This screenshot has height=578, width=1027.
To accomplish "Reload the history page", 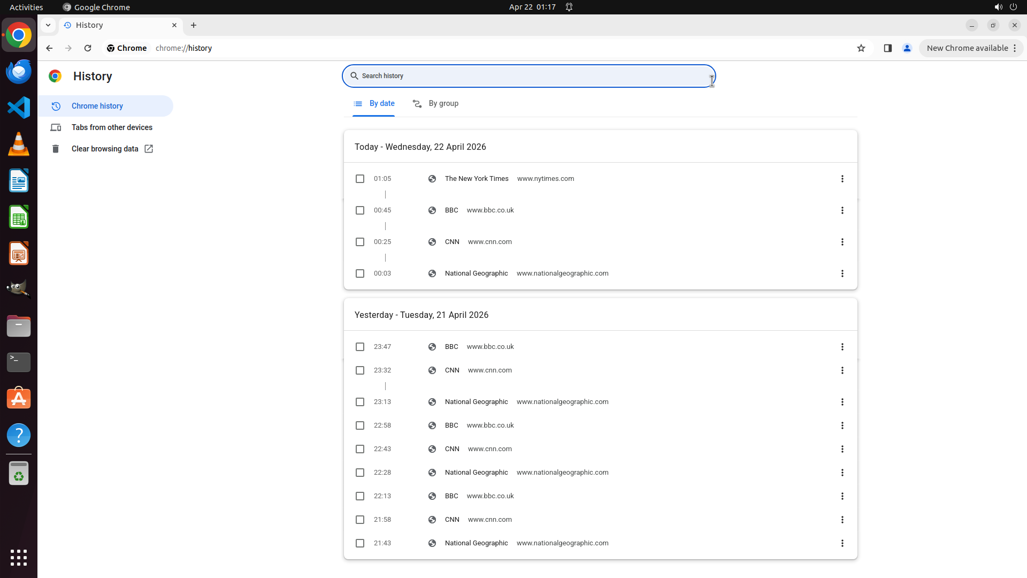I will coord(88,48).
